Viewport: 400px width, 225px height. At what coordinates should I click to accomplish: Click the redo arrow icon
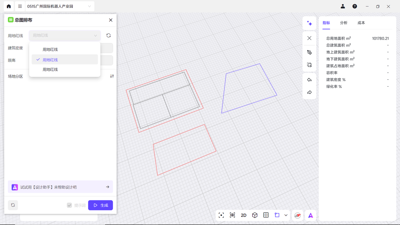tap(309, 92)
